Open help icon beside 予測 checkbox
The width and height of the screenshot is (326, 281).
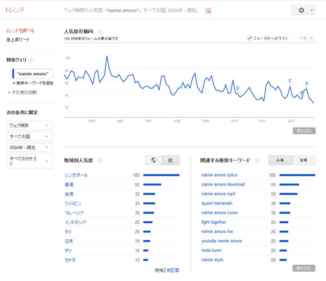pyautogui.click(x=311, y=38)
